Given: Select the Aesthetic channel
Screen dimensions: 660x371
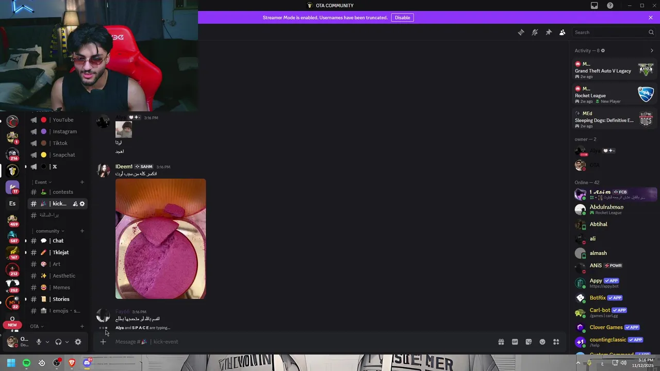Looking at the screenshot, I should point(57,276).
